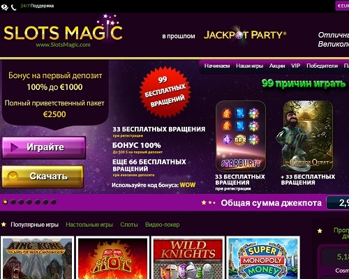Open the Начинаем menu item
This screenshot has width=349, height=279.
click(217, 66)
